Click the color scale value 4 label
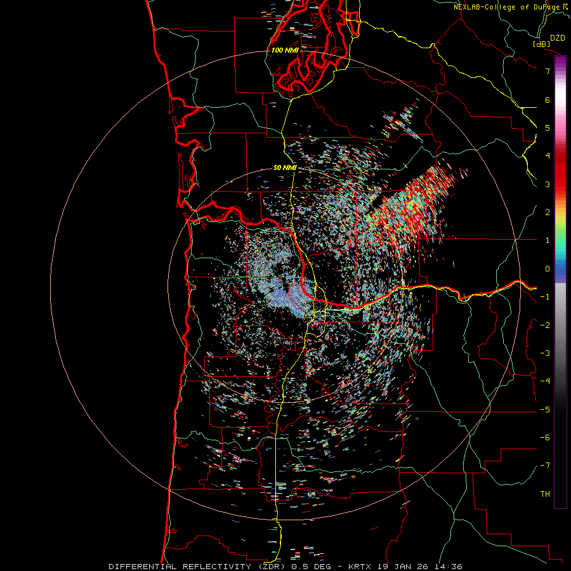The height and width of the screenshot is (571, 571). click(548, 156)
